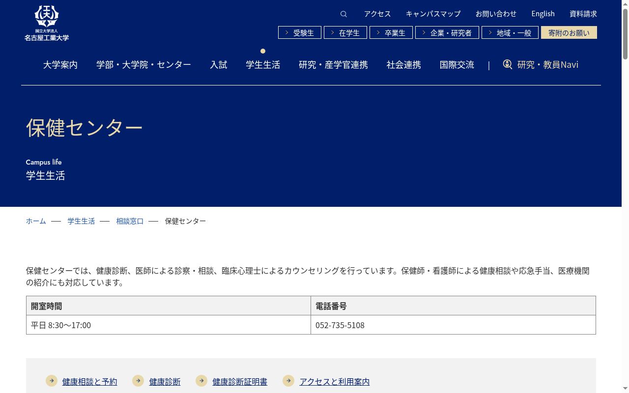Open the 社会連携 main menu
The height and width of the screenshot is (393, 629).
coord(404,64)
